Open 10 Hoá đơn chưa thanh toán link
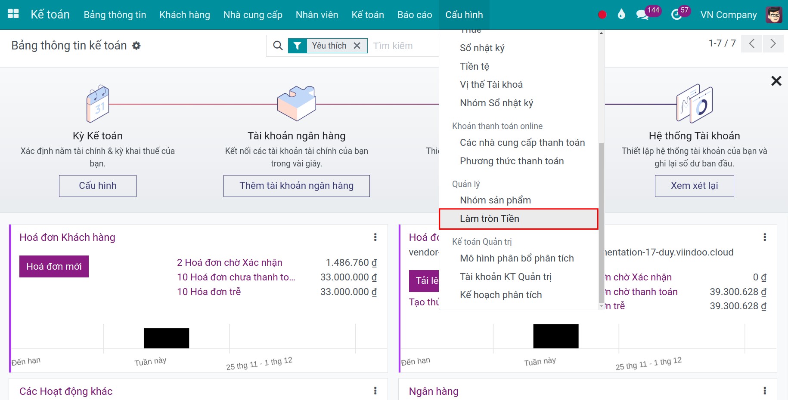Screen dimensions: 788x400 point(236,277)
